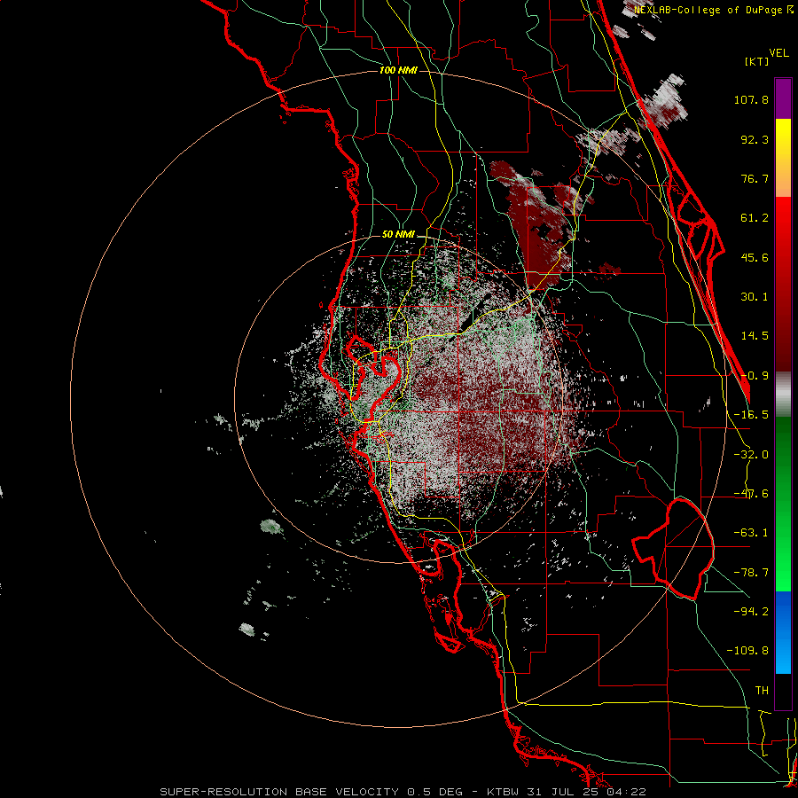The width and height of the screenshot is (798, 798).
Task: Click the 45.6 velocity scale value
Action: point(755,257)
